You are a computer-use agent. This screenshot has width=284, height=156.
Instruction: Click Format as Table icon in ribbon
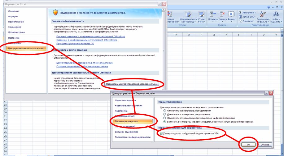[x=188, y=14]
